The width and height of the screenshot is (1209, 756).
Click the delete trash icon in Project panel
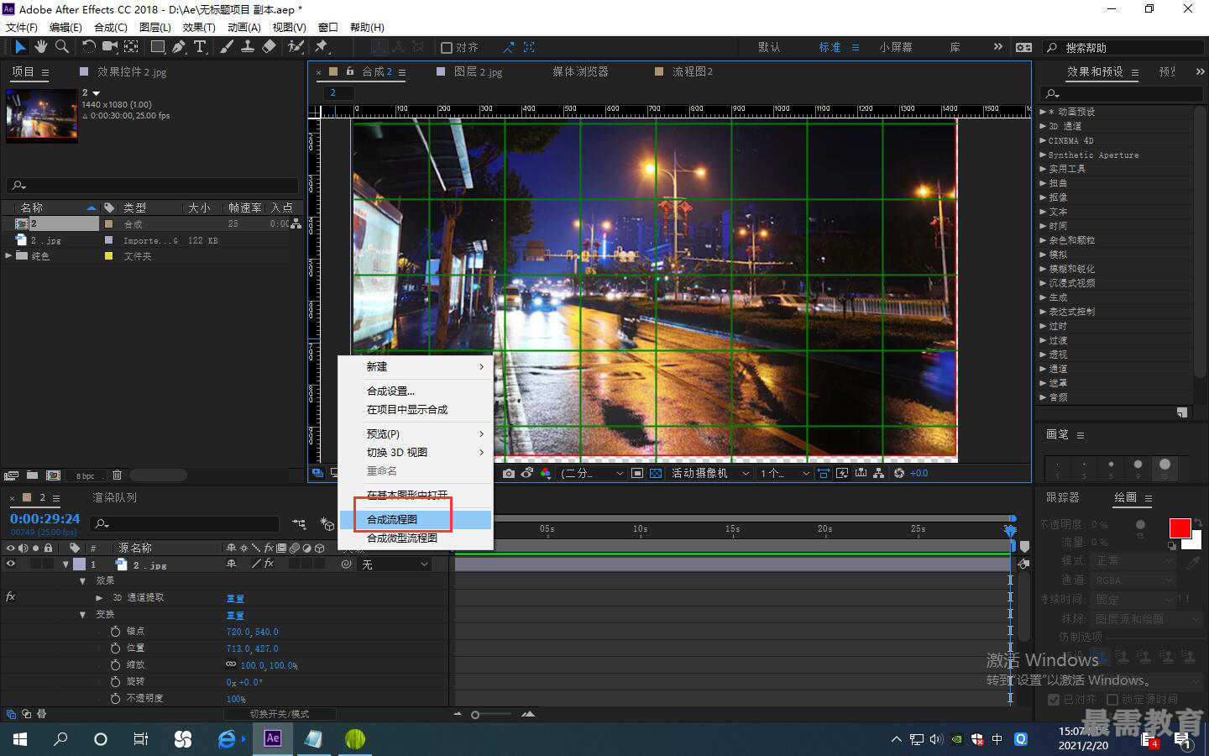[117, 475]
